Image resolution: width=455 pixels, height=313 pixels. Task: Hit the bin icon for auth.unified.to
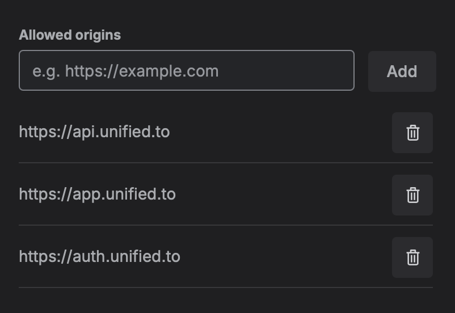(x=412, y=257)
